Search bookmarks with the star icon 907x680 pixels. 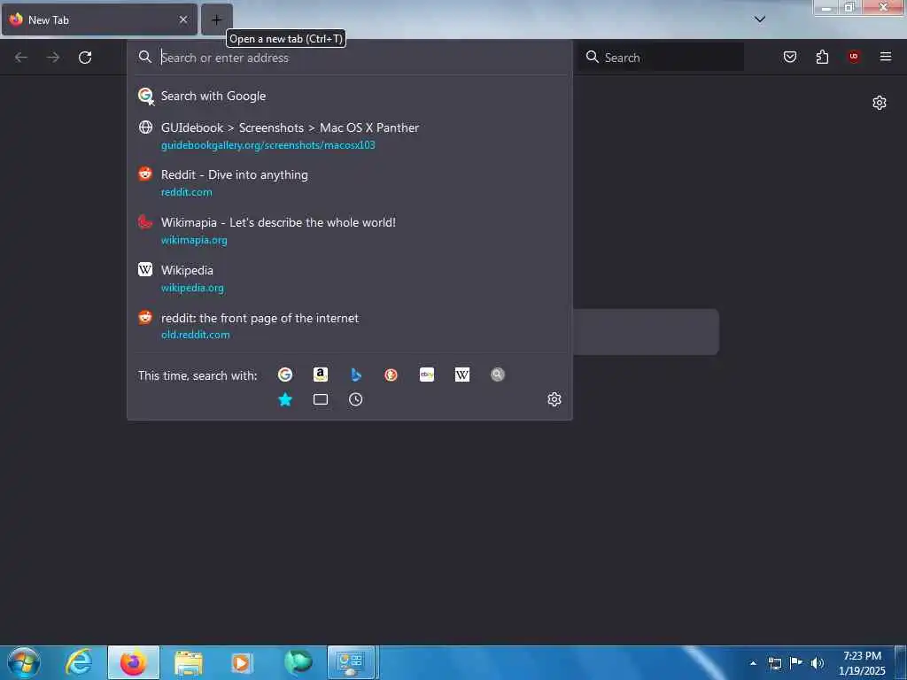(285, 399)
